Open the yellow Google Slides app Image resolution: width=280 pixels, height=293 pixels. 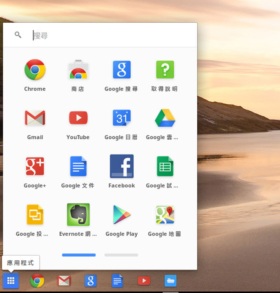tap(35, 215)
